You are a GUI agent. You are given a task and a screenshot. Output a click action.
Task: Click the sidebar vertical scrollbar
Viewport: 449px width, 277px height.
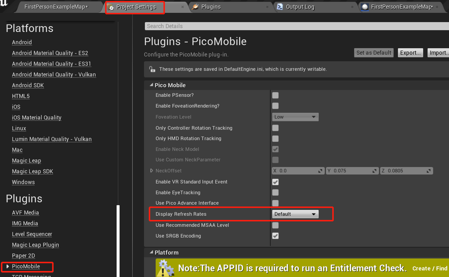118,241
